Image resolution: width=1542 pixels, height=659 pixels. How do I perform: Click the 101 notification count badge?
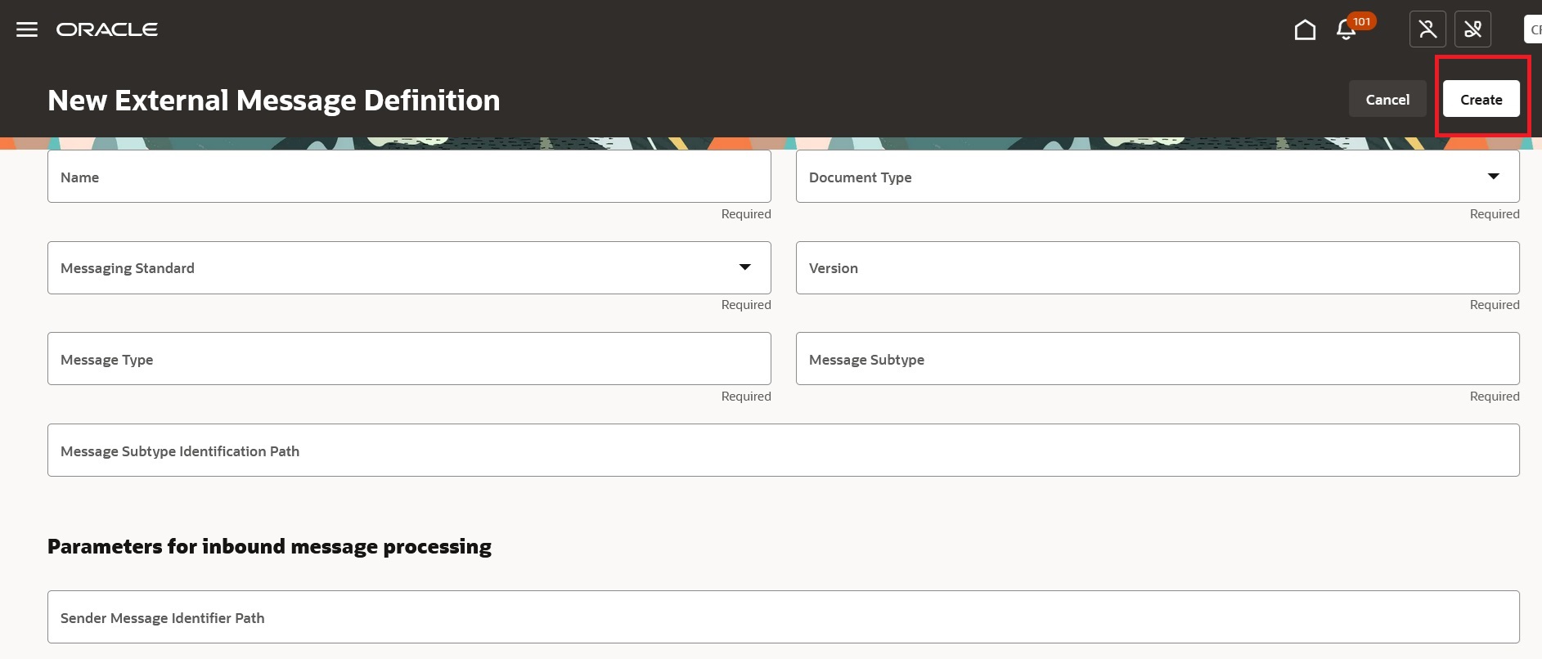coord(1361,21)
